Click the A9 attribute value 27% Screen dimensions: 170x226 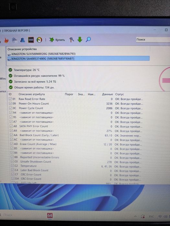[109, 131]
